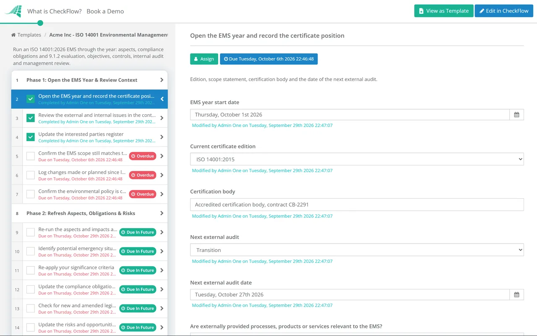Image resolution: width=537 pixels, height=336 pixels.
Task: Click the progress bar handle under header
Action: (40, 23)
